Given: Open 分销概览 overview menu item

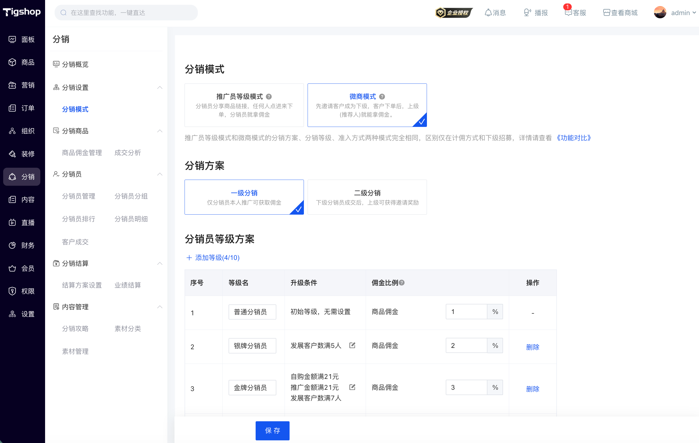Looking at the screenshot, I should pyautogui.click(x=75, y=64).
